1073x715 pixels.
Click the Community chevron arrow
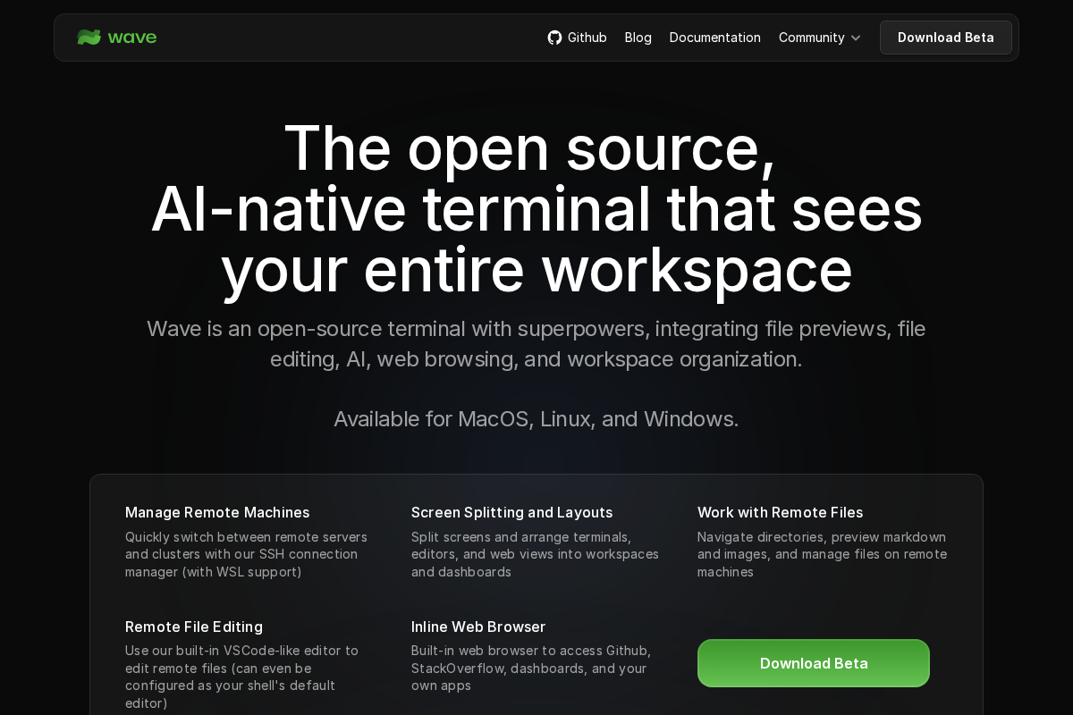click(856, 38)
